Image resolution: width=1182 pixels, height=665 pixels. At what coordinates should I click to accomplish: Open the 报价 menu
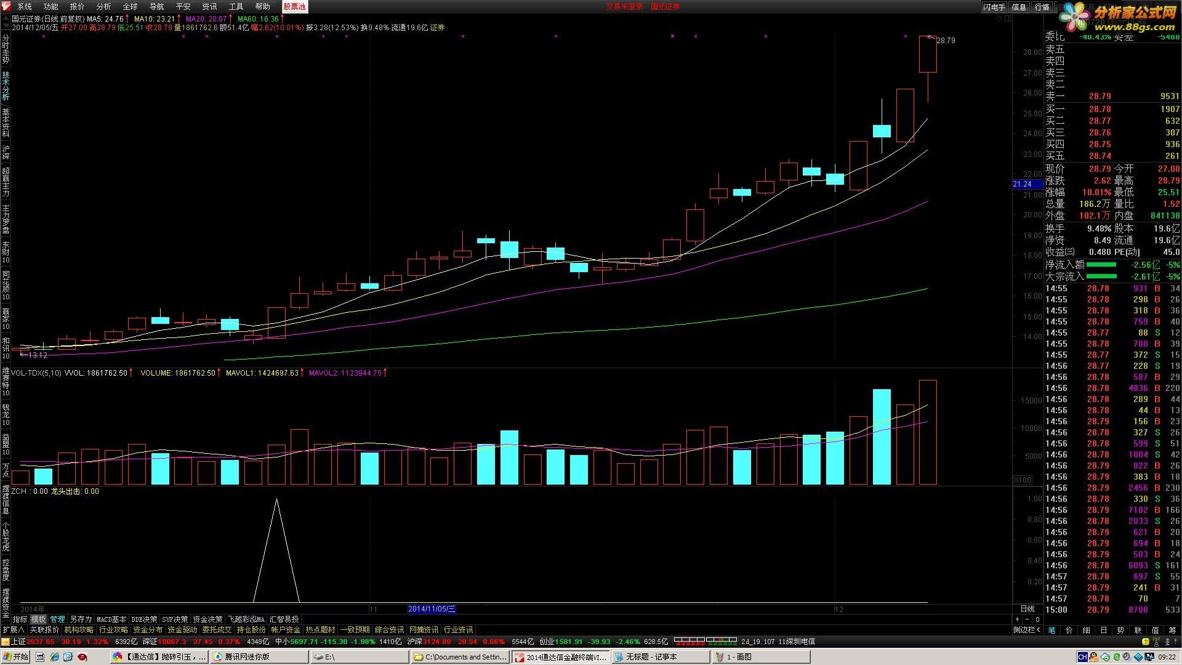point(77,7)
